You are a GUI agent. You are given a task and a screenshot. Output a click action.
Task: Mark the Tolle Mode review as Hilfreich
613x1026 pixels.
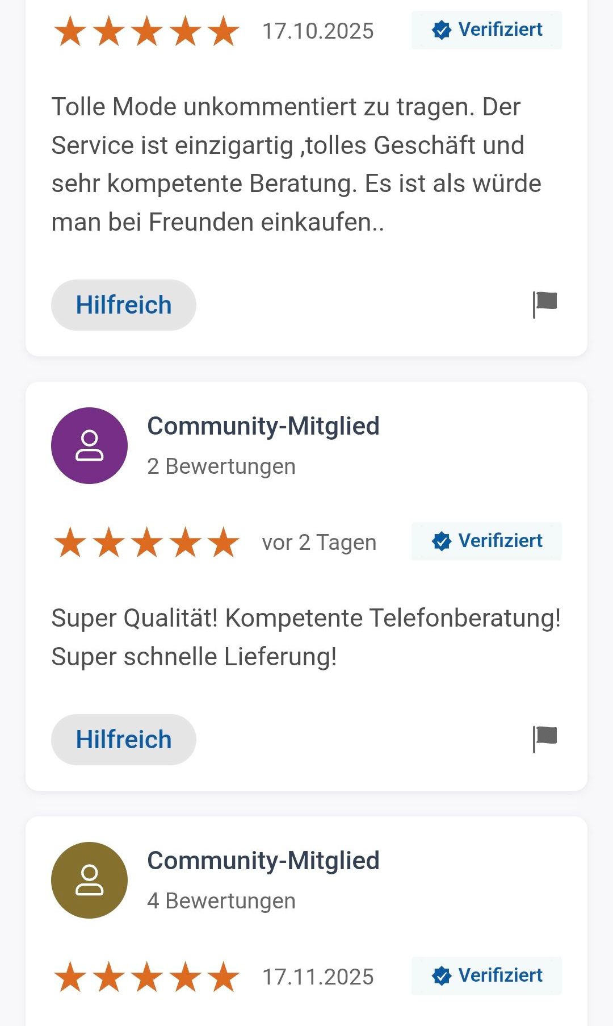tap(124, 305)
